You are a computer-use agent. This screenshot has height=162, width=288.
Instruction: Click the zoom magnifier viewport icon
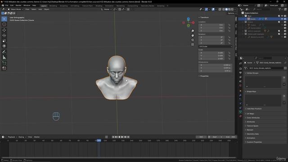click(x=193, y=31)
